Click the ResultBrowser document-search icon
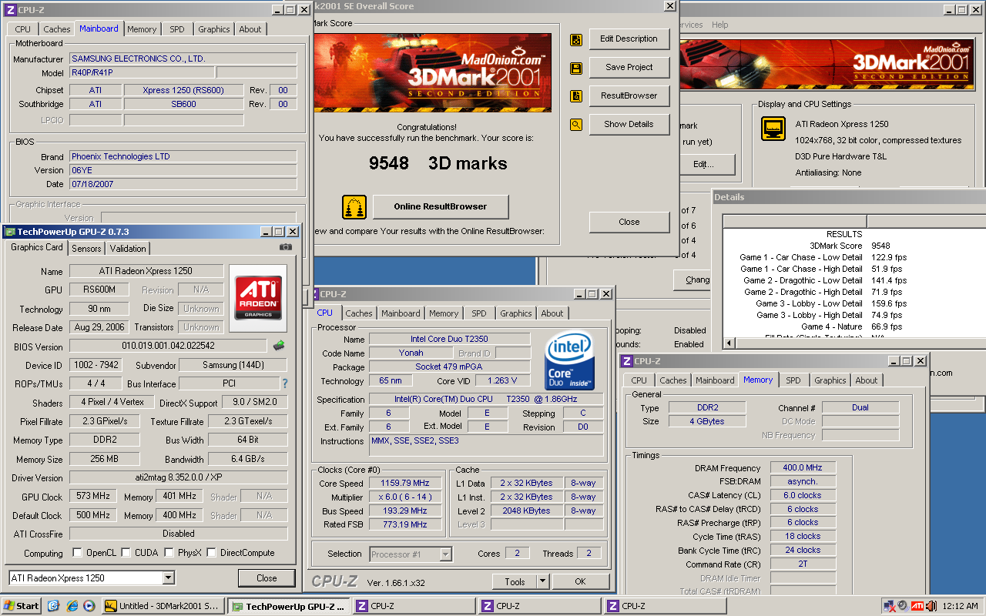The height and width of the screenshot is (616, 986). (x=575, y=96)
